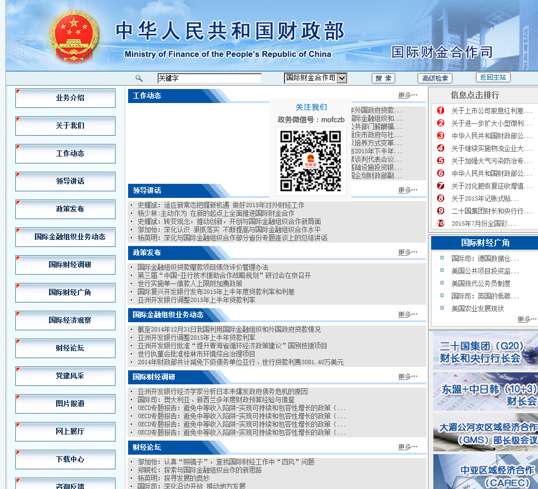The height and width of the screenshot is (489, 538).
Task: Click the 搜索 button
Action: coord(383,79)
